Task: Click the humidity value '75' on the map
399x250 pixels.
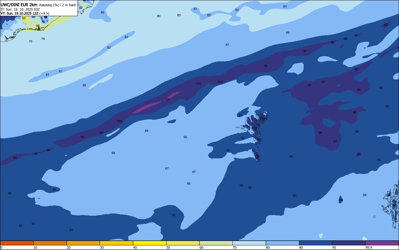Action: coord(31,41)
